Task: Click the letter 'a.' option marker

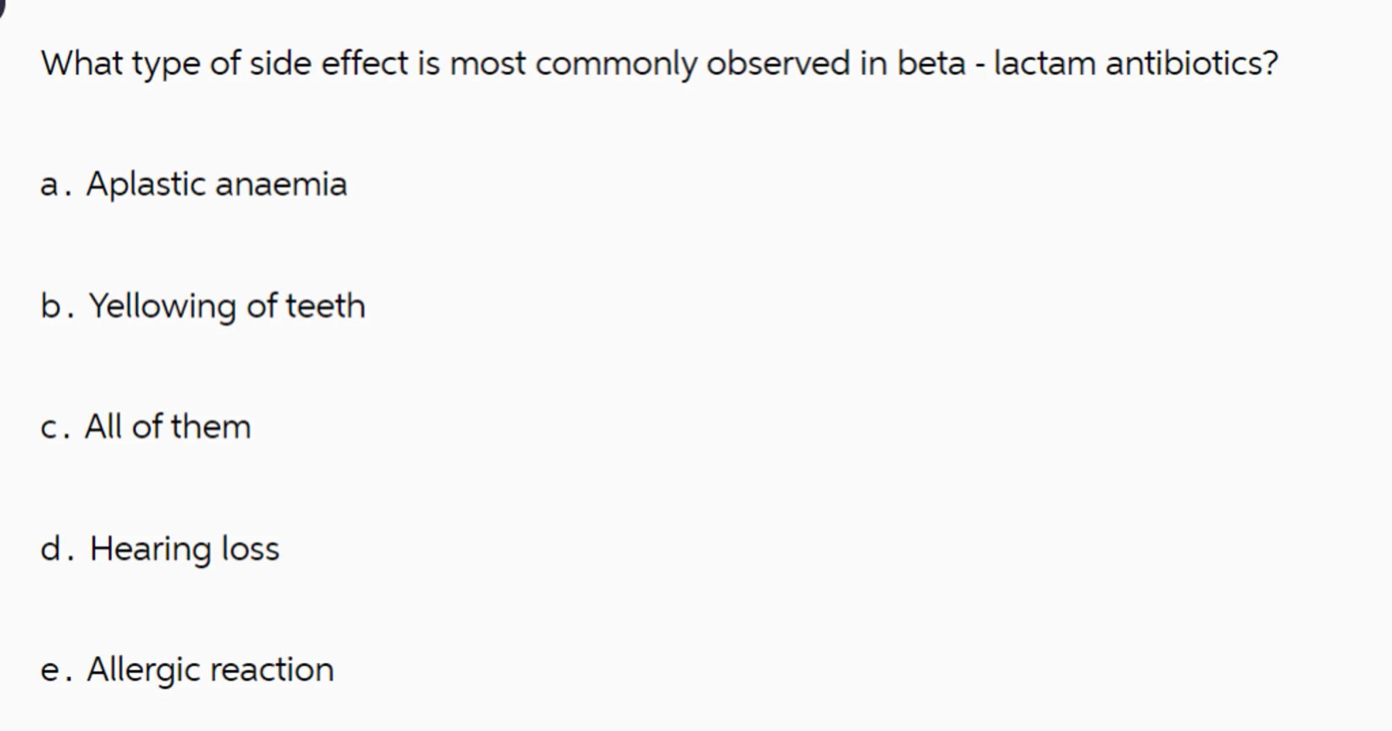Action: [54, 185]
